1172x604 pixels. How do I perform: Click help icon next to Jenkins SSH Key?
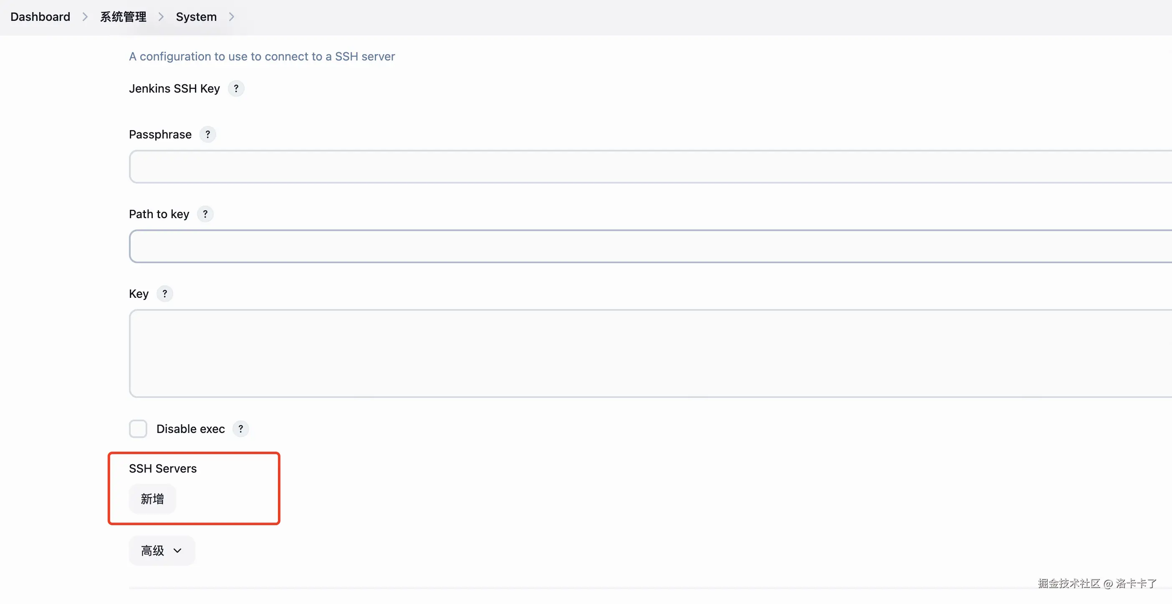(236, 88)
